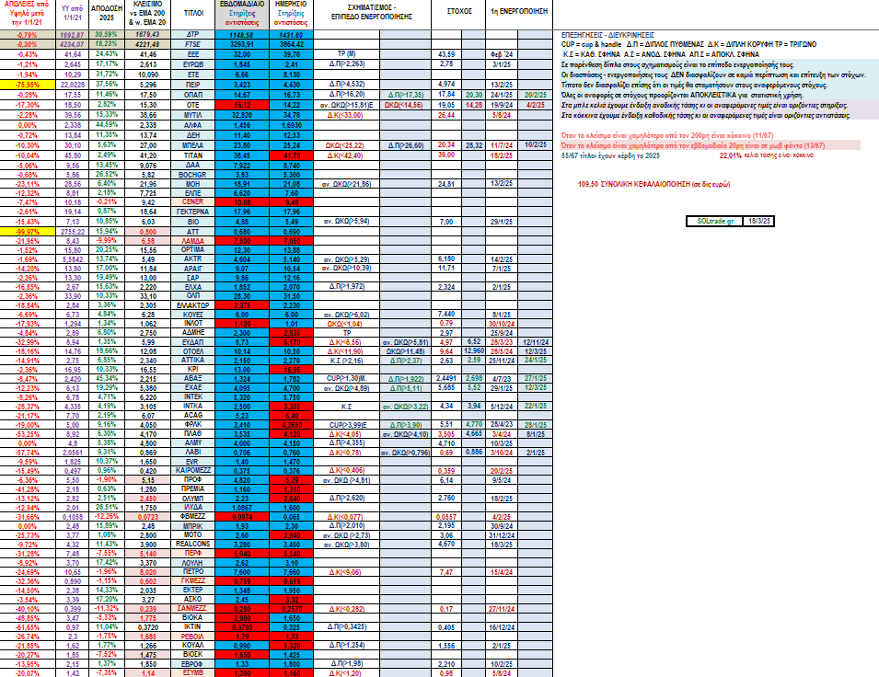
Task: Select the 'ΕΛΛΑΚΤΩΡ' ticker cell
Action: coord(193,305)
